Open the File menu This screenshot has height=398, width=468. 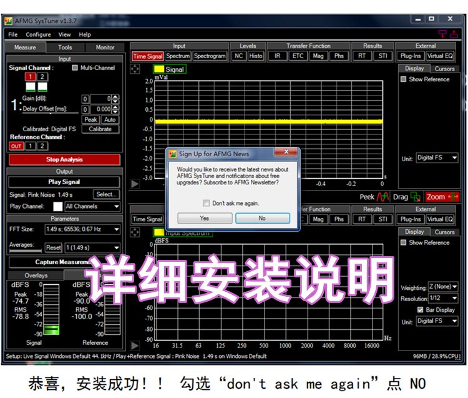[x=13, y=34]
